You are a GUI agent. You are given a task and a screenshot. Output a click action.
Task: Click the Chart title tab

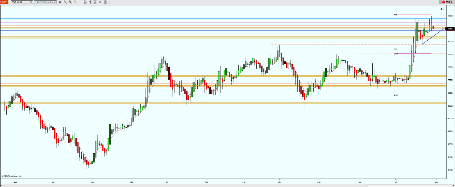click(4, 2)
